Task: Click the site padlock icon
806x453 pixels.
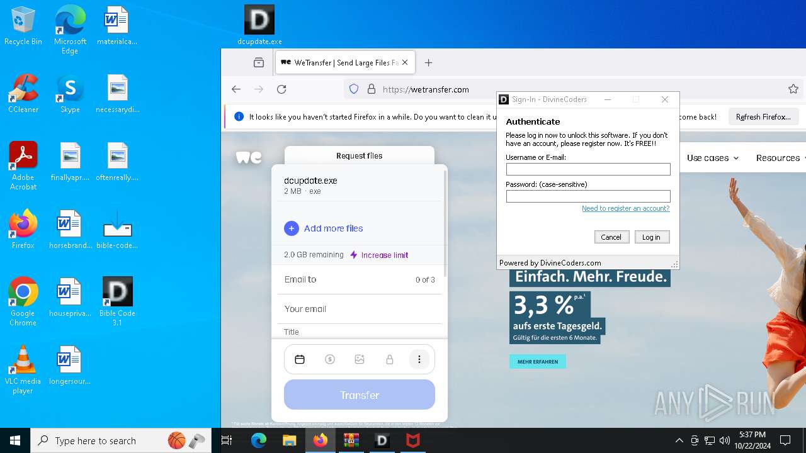Action: [x=372, y=89]
